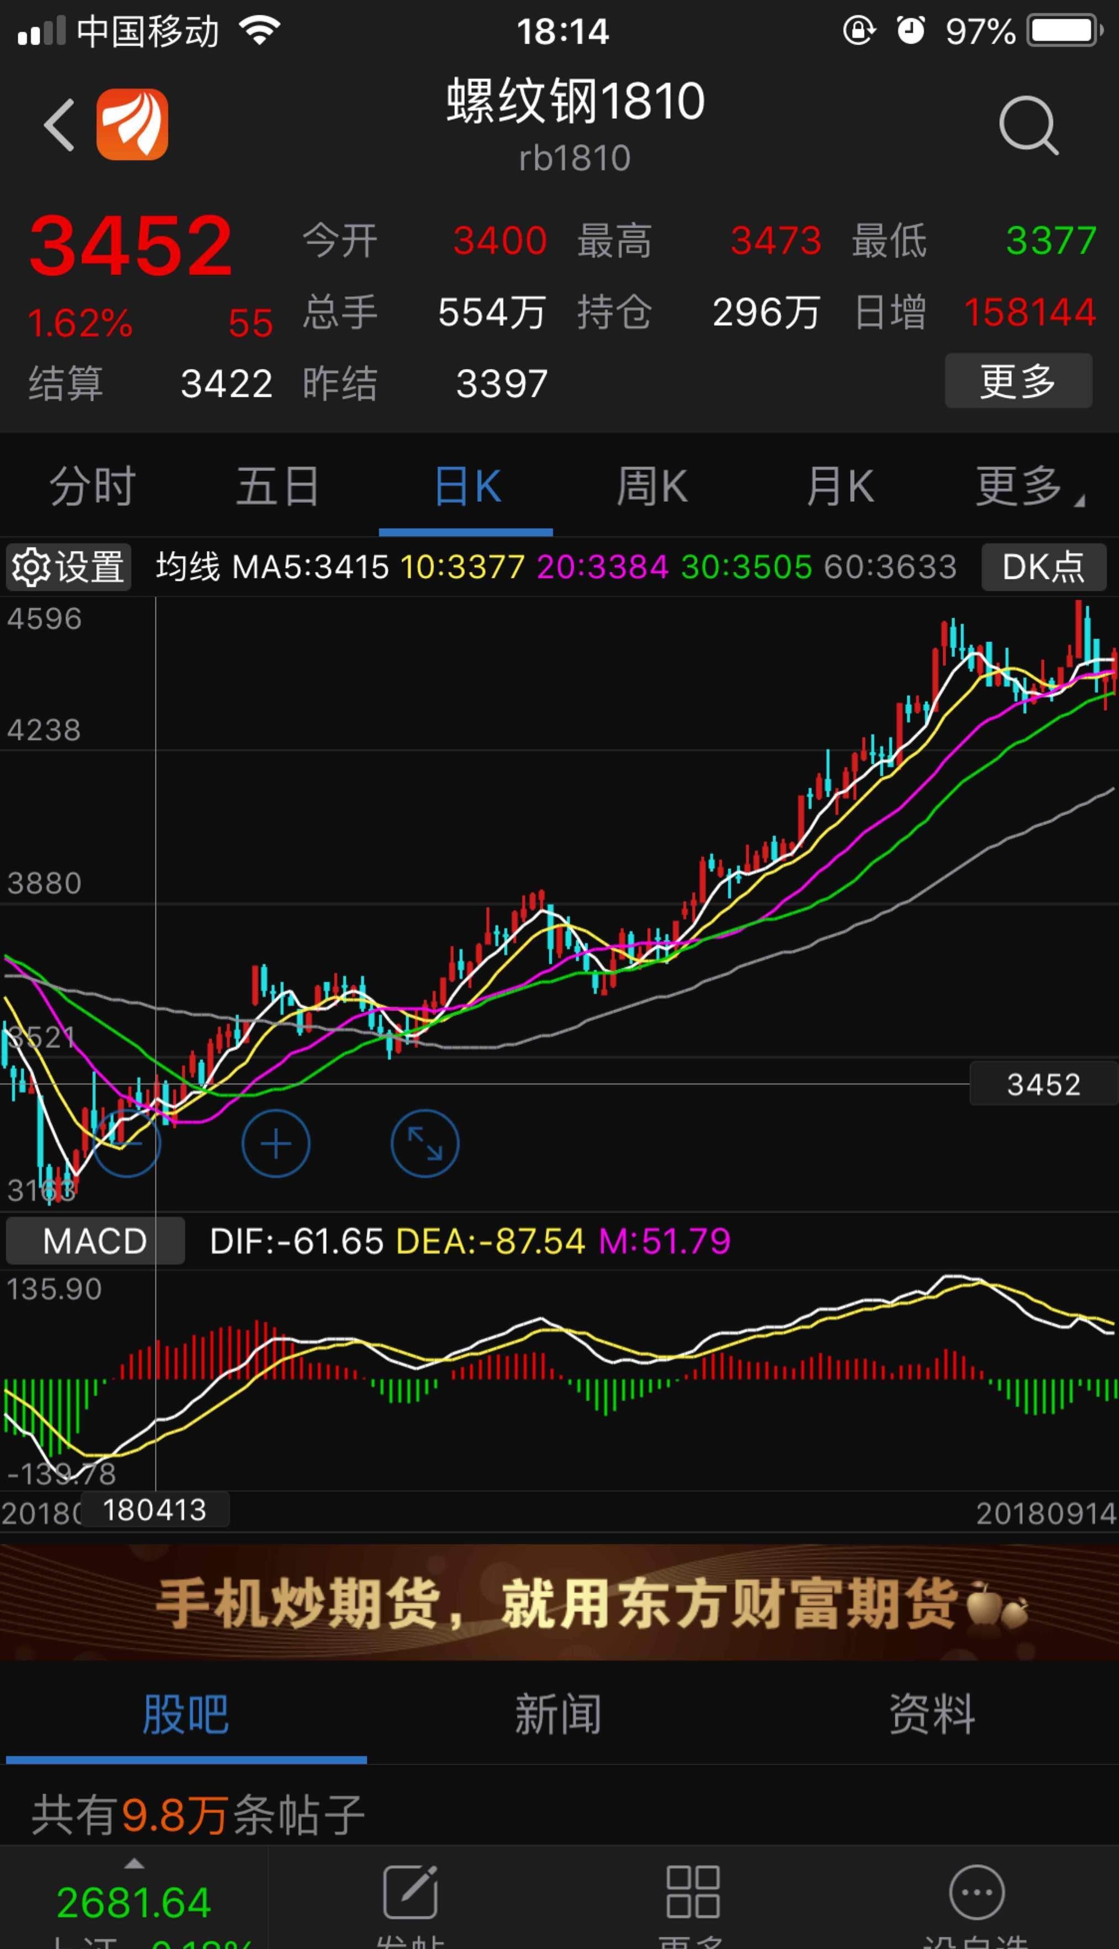Tap the 3452 price crosshair label
The width and height of the screenshot is (1119, 1949).
(1043, 1083)
